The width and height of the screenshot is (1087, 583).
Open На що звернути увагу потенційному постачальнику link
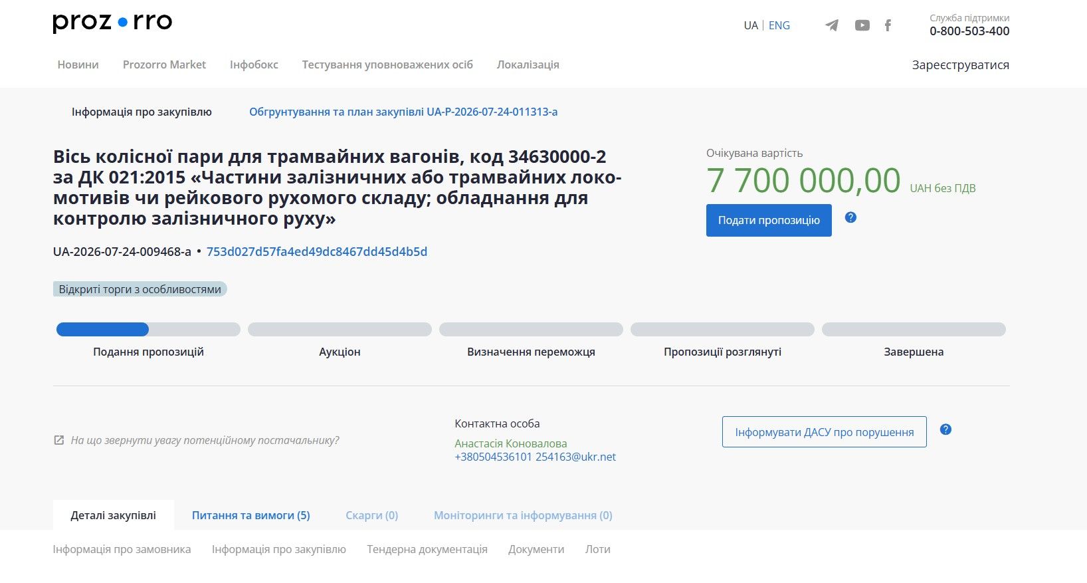(x=205, y=440)
